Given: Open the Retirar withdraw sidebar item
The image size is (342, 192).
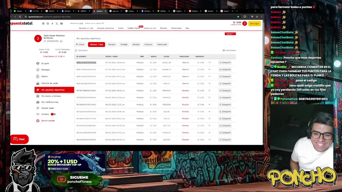Looking at the screenshot, I should 42,76.
